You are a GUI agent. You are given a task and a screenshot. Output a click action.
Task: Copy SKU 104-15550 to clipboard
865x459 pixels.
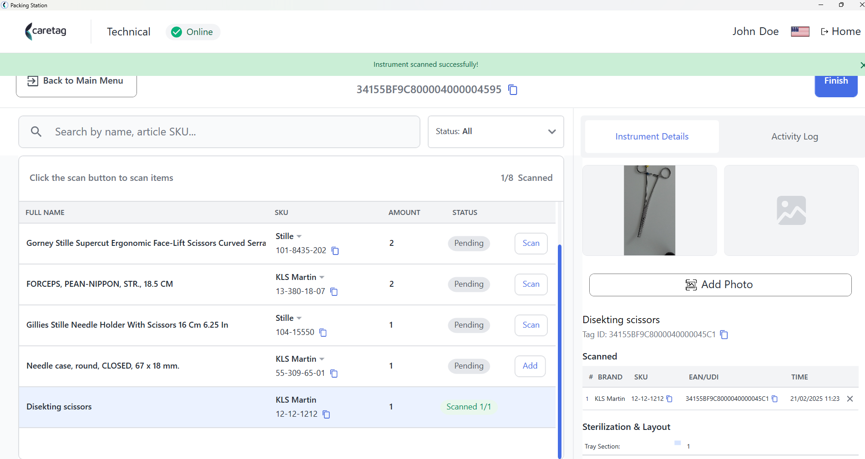(x=323, y=333)
